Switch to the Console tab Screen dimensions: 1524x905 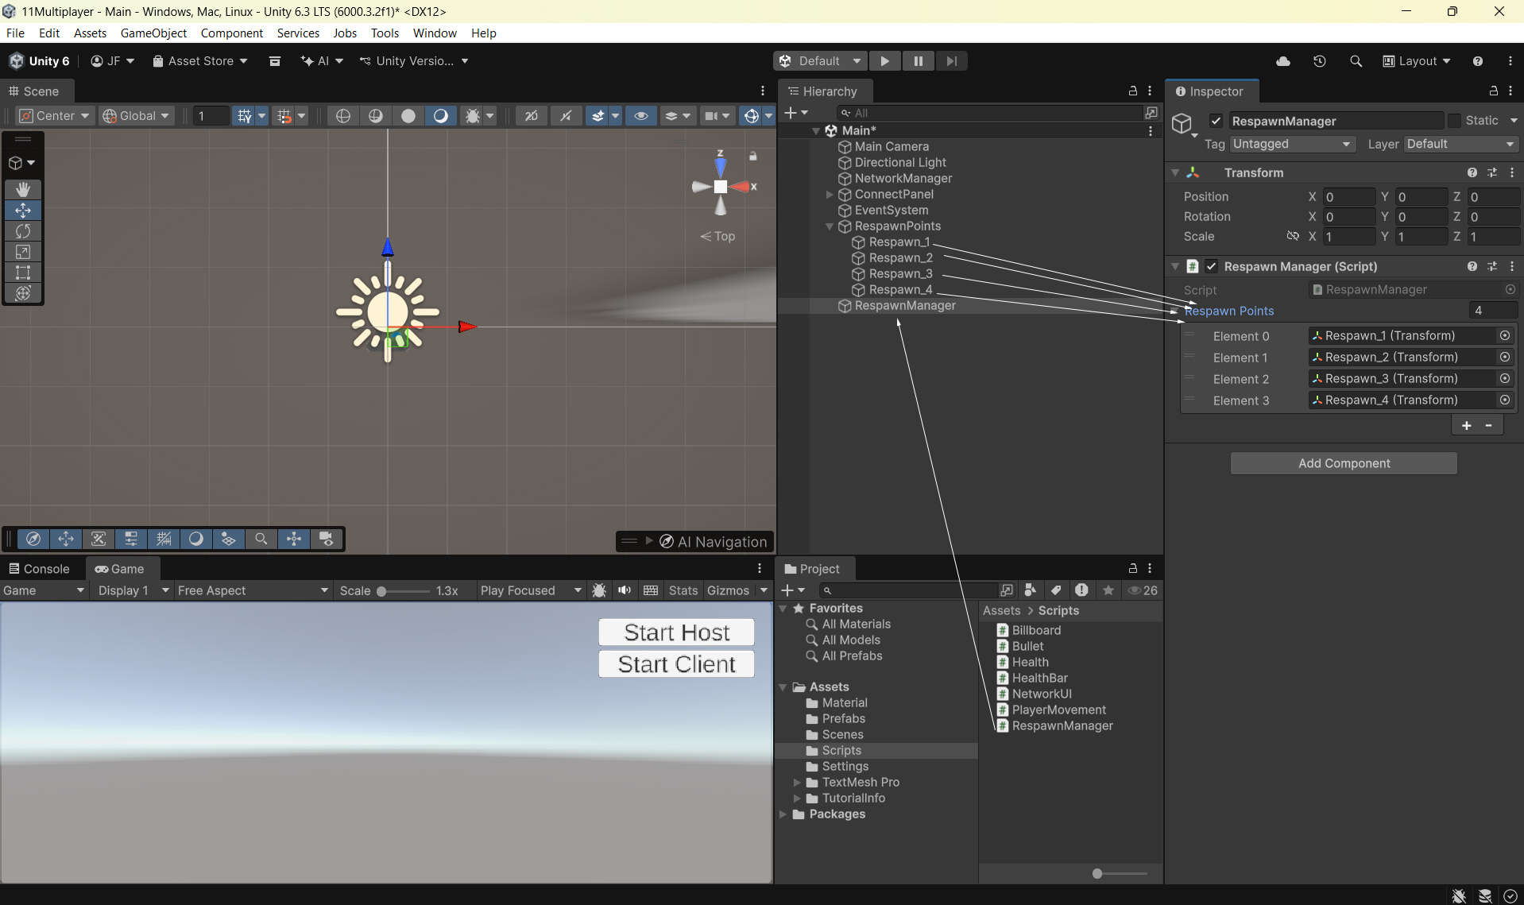coord(39,569)
